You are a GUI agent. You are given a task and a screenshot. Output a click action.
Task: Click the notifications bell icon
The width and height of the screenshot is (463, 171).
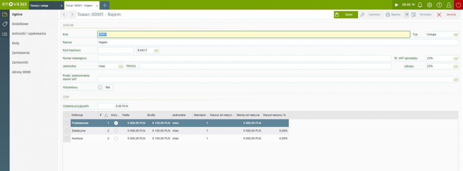pyautogui.click(x=420, y=5)
